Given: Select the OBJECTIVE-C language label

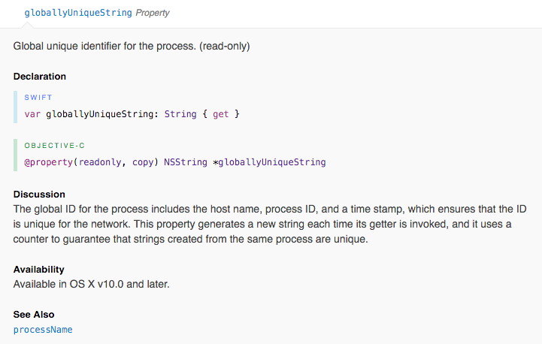Looking at the screenshot, I should [x=54, y=146].
